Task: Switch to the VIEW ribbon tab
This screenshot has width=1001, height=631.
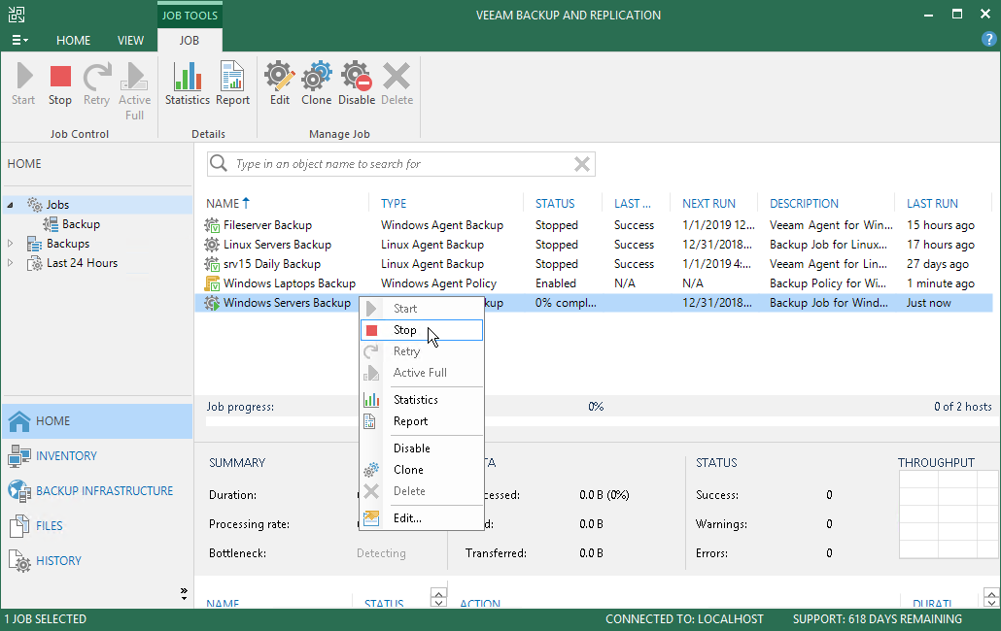Action: click(130, 40)
